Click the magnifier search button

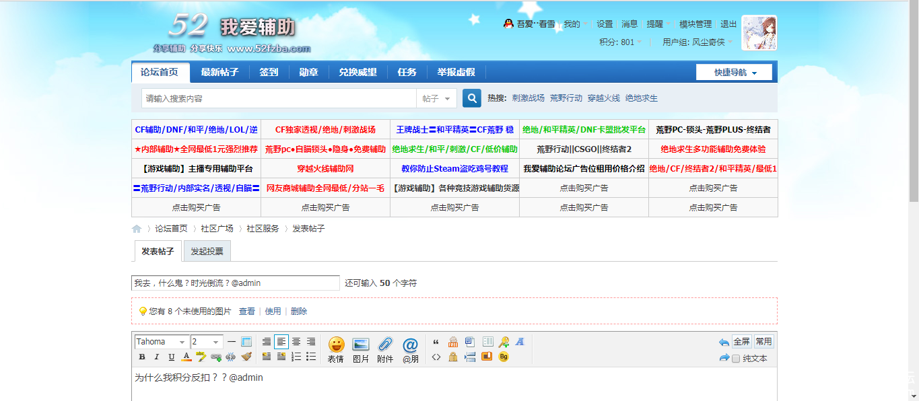pyautogui.click(x=472, y=98)
